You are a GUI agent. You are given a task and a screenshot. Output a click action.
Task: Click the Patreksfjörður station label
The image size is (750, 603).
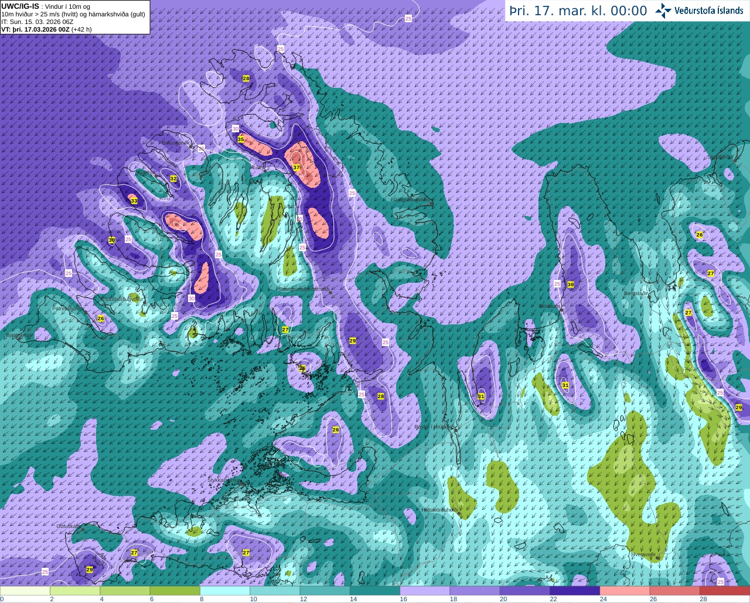coord(68,308)
